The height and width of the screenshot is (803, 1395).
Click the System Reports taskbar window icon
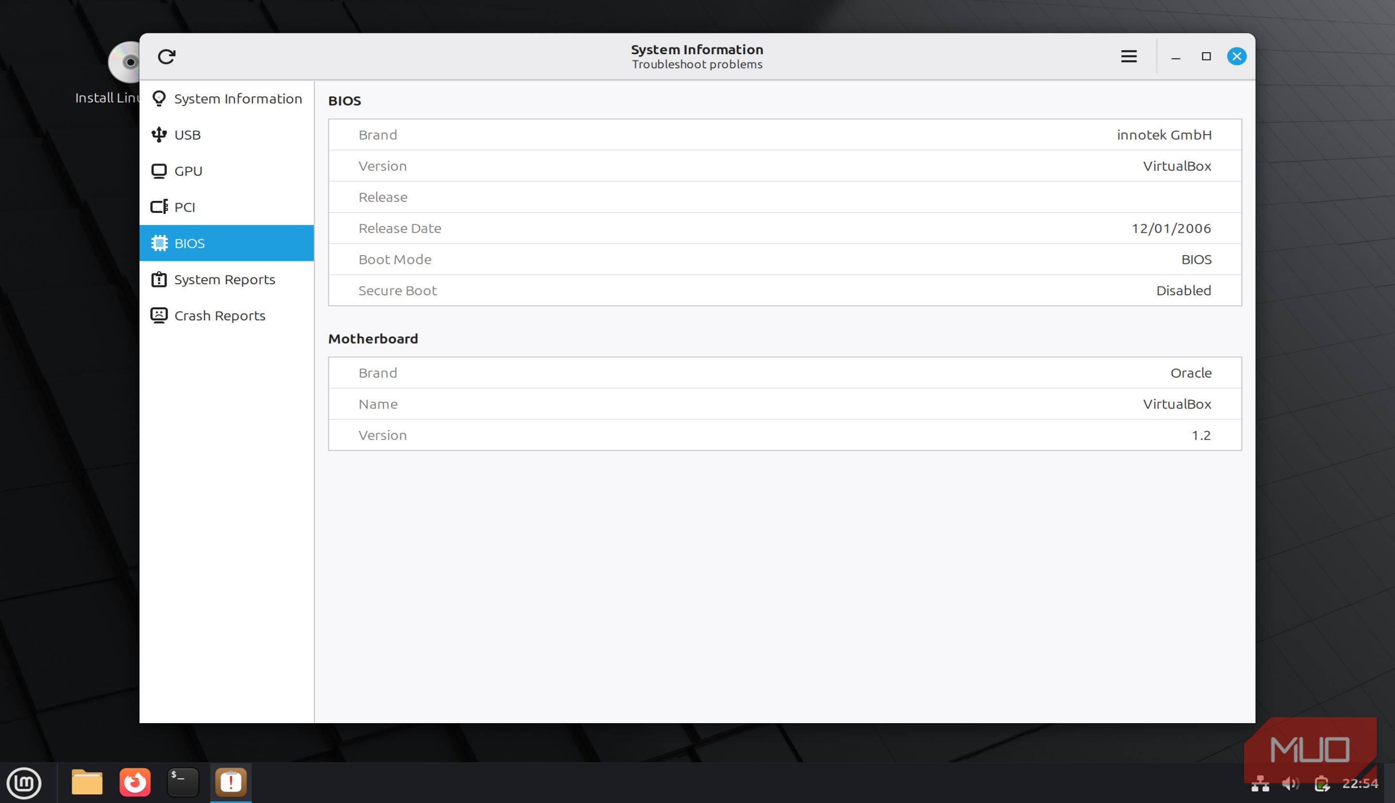[x=231, y=783]
